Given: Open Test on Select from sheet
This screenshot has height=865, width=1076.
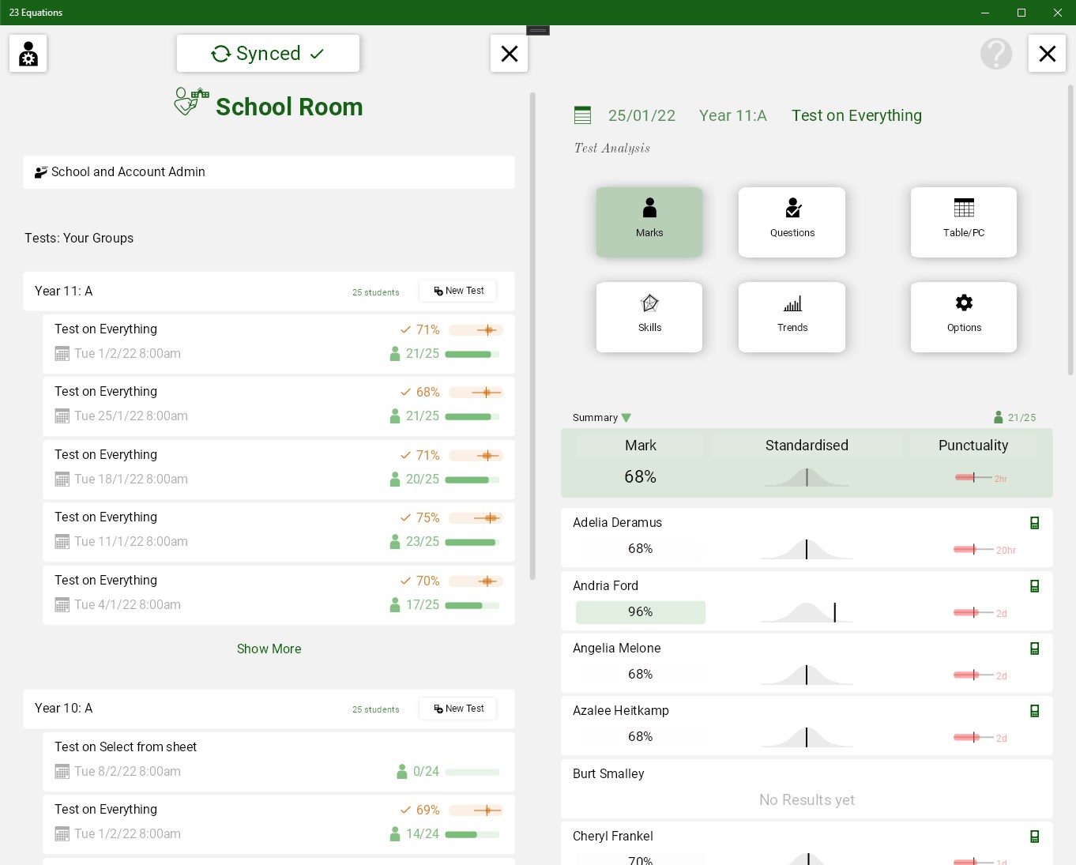Looking at the screenshot, I should (x=279, y=762).
